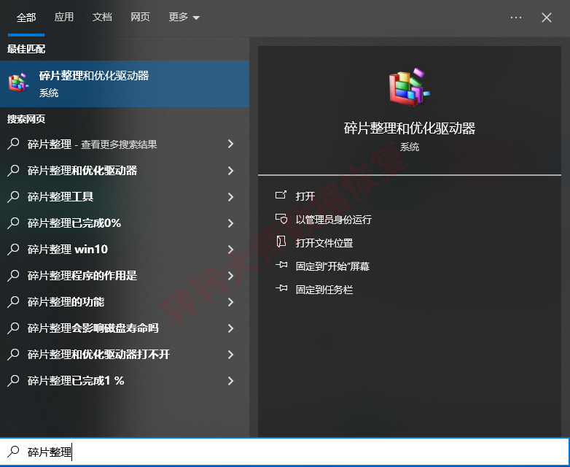570x467 pixels.
Task: Select web suggestion 碎片整理会影响磁盘寿命吗
Action: coord(93,328)
